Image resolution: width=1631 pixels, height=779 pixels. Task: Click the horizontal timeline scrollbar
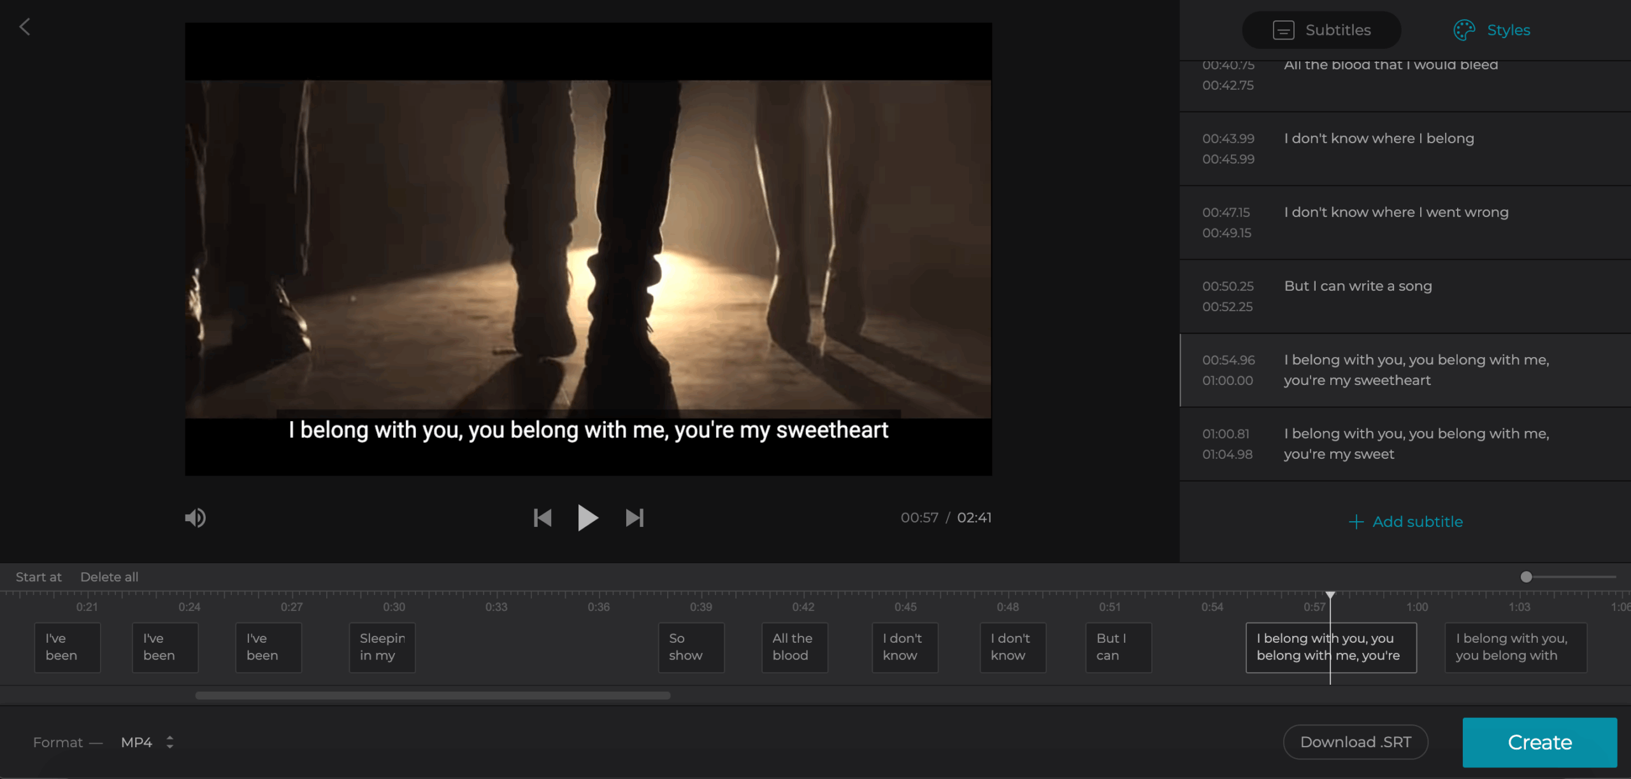tap(433, 696)
